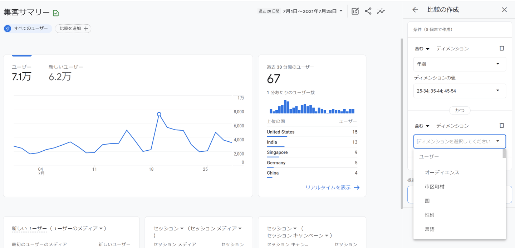The width and height of the screenshot is (515, 248).
Task: Click 比較を追加 button
Action: [x=73, y=29]
